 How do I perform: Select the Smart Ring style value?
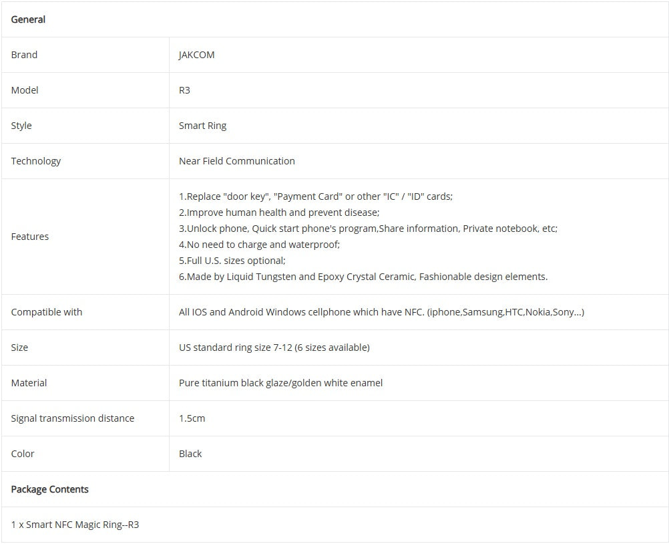coord(202,126)
